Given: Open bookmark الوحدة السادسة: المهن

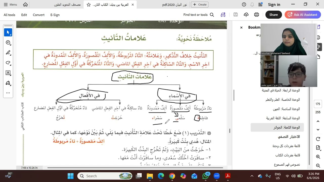Looking at the screenshot, I should point(286,109).
